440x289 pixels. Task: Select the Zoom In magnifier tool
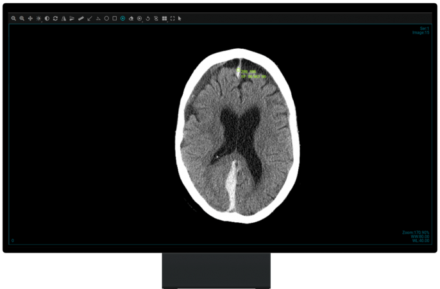pyautogui.click(x=13, y=19)
